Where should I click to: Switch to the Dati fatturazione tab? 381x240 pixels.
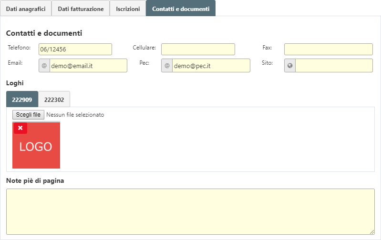[x=81, y=9]
